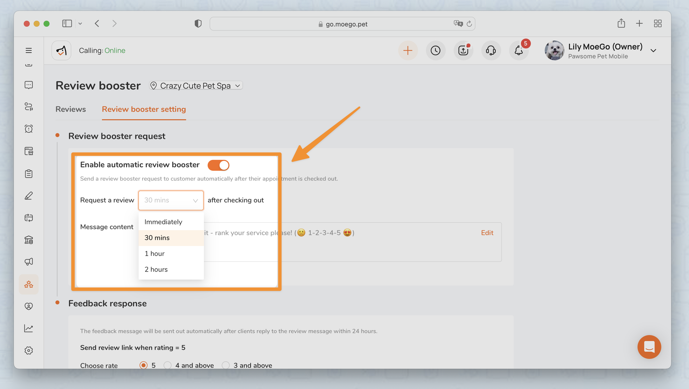Toggle Enable automatic review booster switch
Viewport: 689px width, 389px height.
click(218, 165)
